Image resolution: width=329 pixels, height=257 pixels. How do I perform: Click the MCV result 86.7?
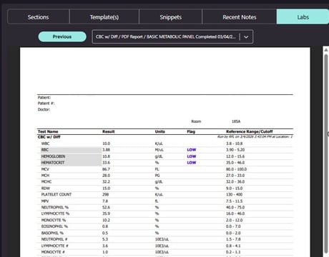106,169
